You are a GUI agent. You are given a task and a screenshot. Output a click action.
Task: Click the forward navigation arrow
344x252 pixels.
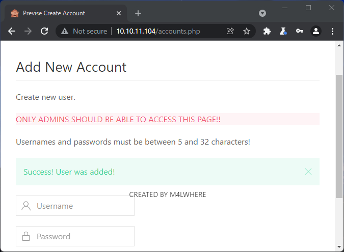coord(28,31)
